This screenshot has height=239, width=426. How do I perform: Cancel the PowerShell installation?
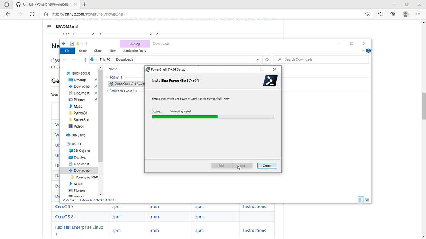267,166
